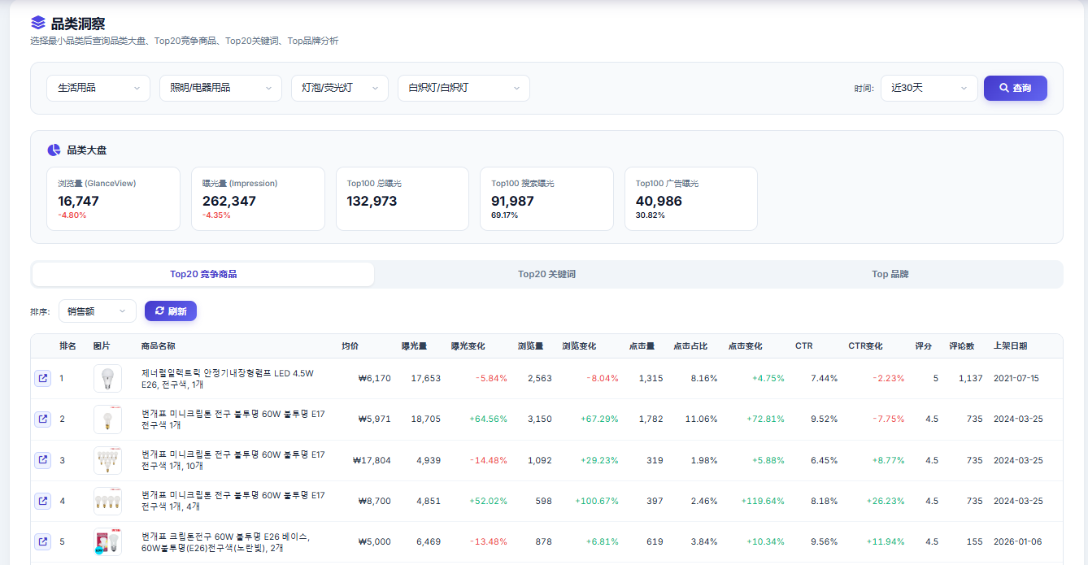
Task: Open the 销售额 sort order dropdown
Action: pos(98,311)
